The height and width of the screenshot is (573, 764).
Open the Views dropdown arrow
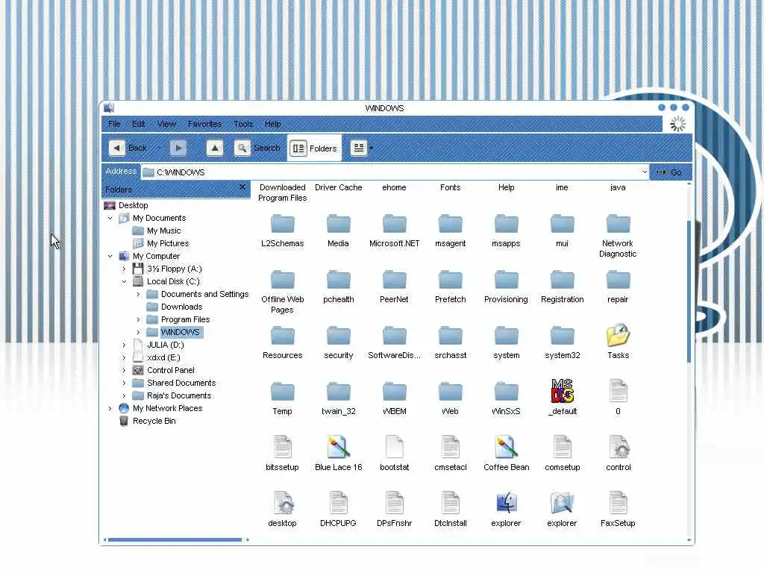[372, 148]
